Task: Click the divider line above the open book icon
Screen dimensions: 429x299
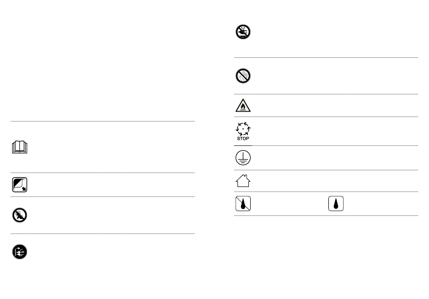Action: coord(103,121)
